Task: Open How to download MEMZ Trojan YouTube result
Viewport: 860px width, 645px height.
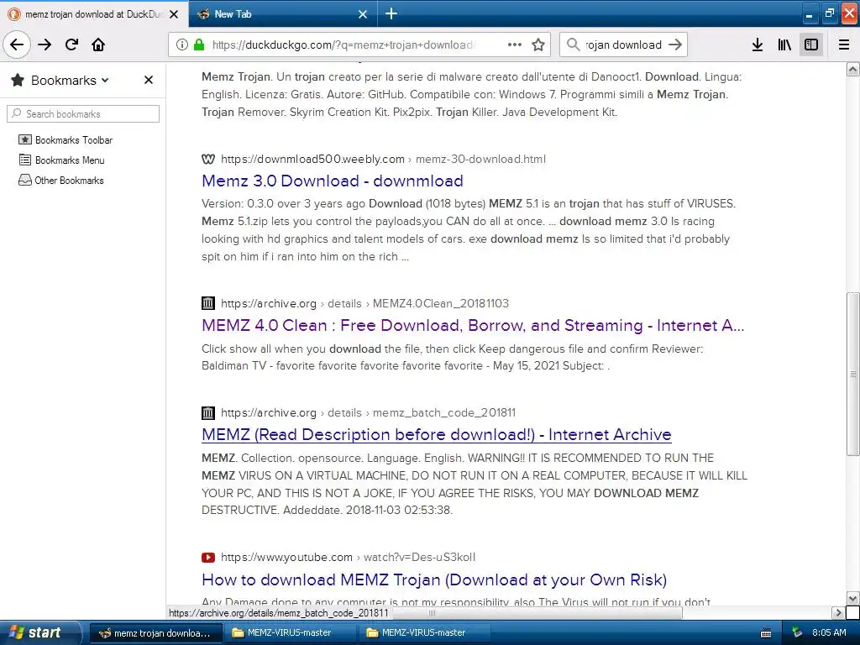Action: tap(434, 579)
